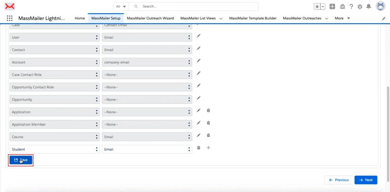Screen dimensions: 390x192
Task: Open the Setup gear icon
Action: click(360, 6)
